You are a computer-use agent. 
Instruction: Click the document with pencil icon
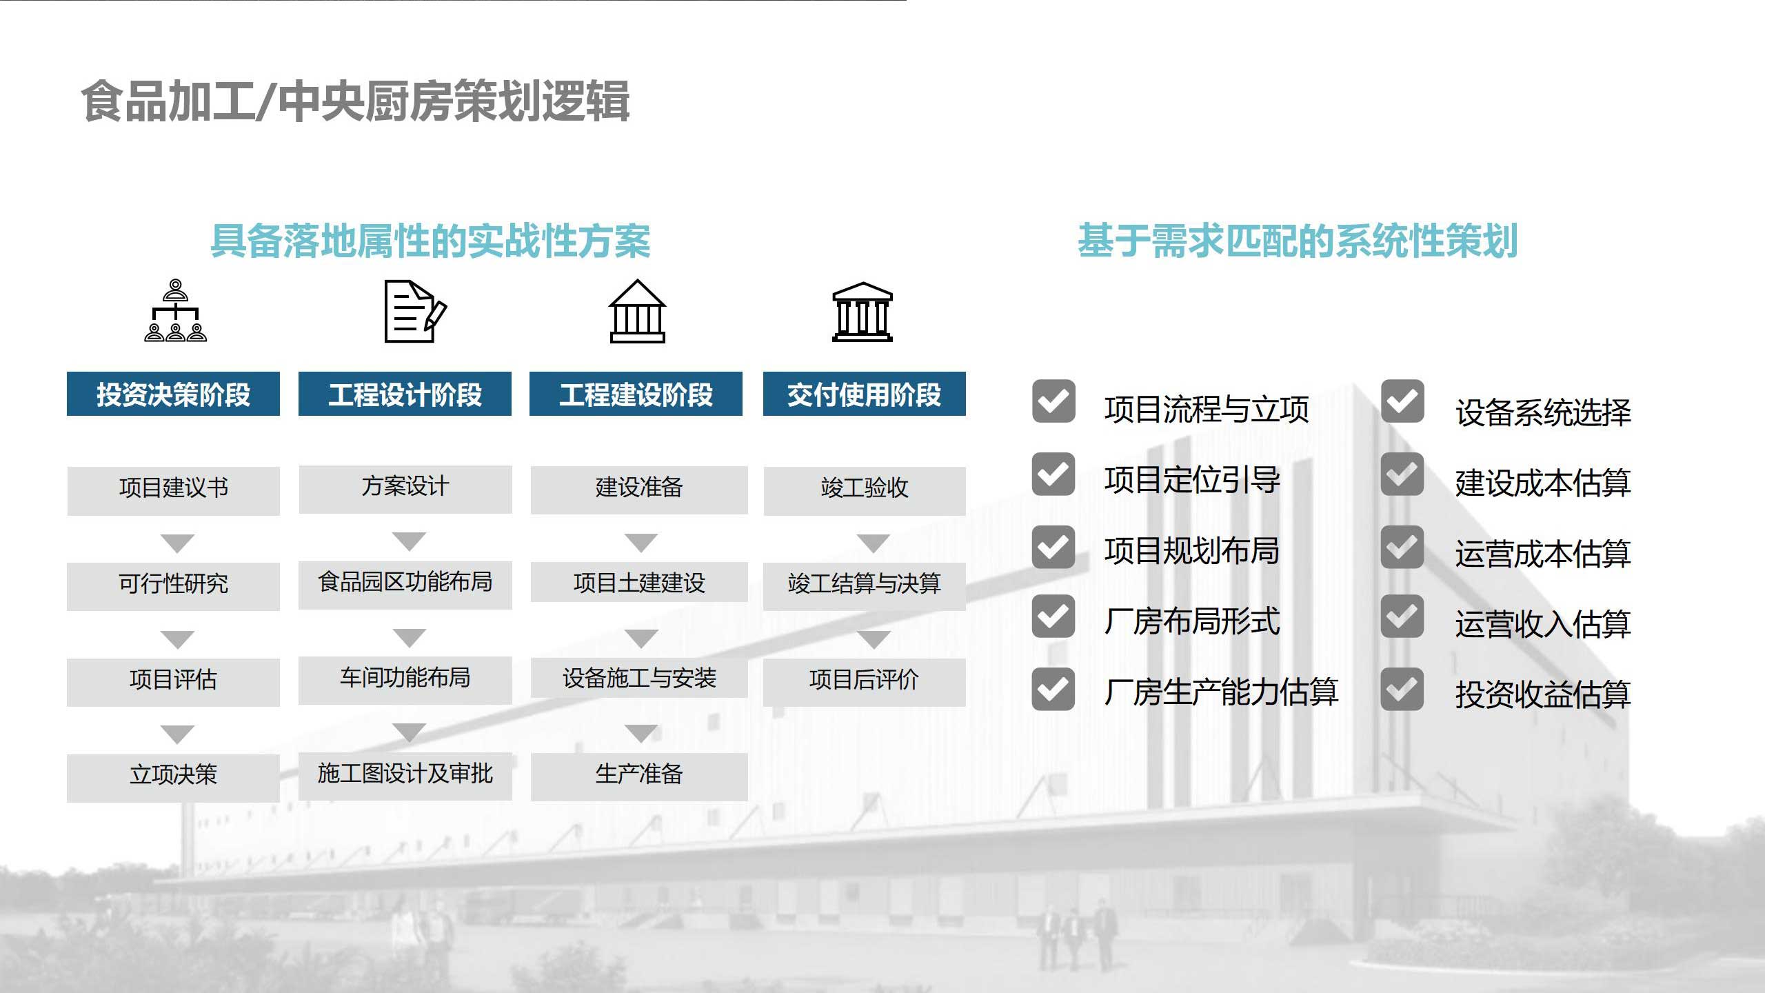414,311
